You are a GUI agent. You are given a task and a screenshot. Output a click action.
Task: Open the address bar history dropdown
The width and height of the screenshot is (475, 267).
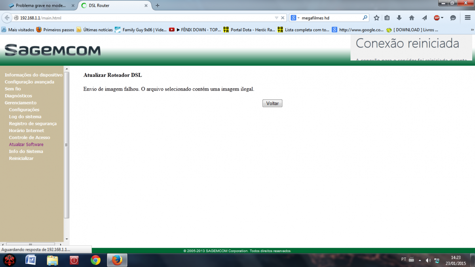click(277, 18)
